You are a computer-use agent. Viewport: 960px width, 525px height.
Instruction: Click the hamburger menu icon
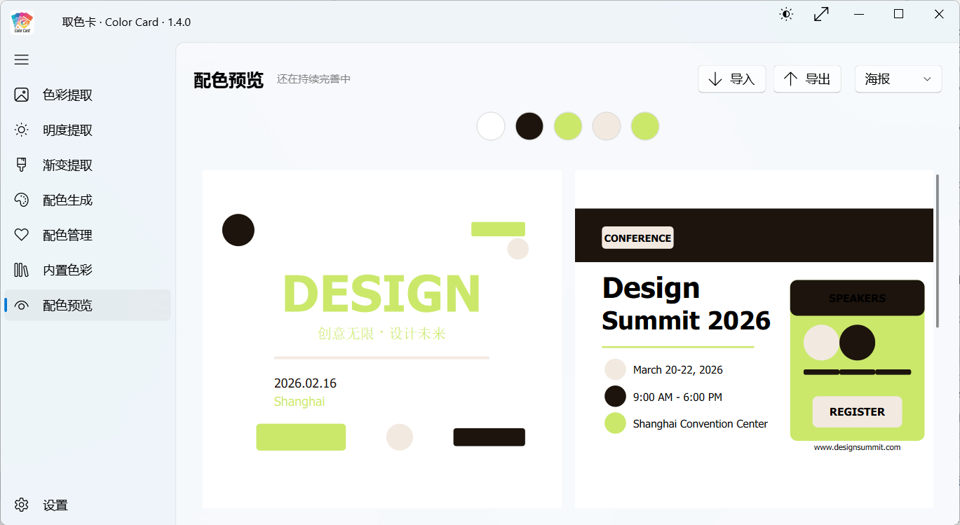pos(22,60)
